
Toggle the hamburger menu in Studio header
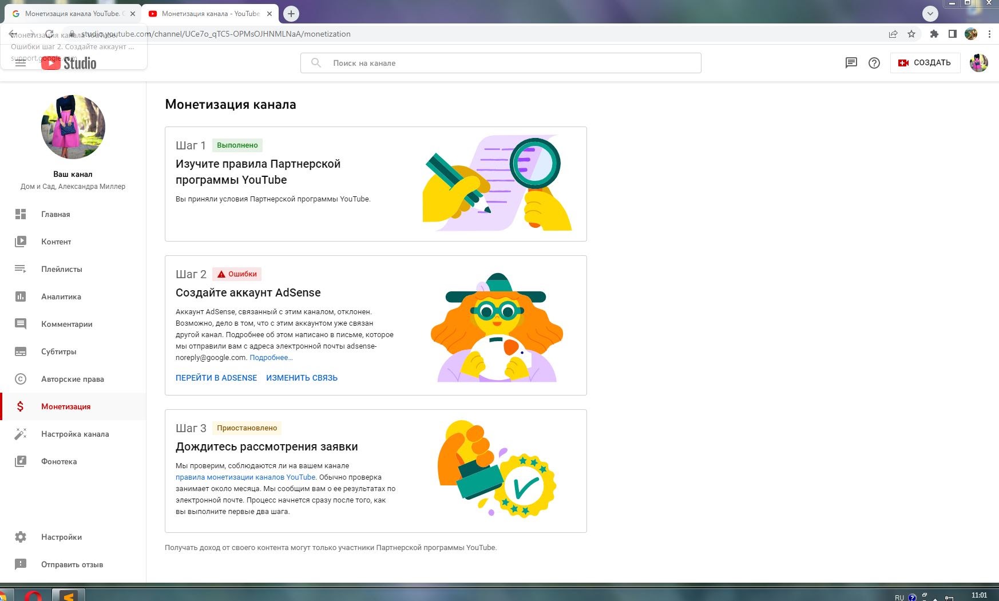(21, 63)
